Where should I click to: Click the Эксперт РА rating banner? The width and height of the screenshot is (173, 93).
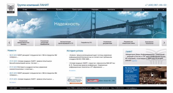coord(101,80)
